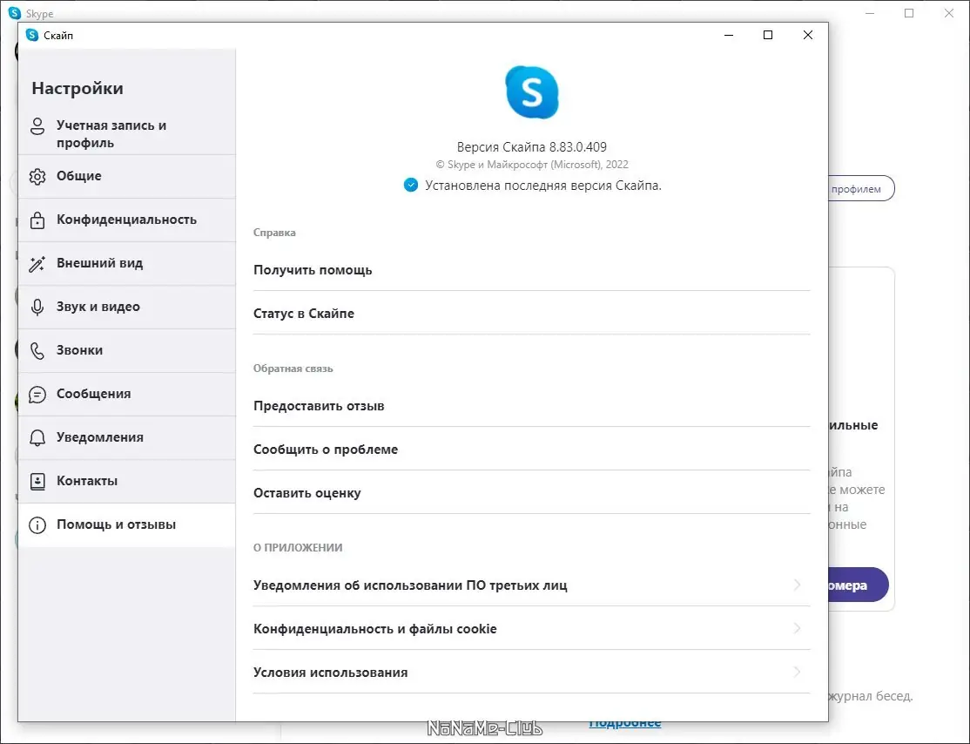Click the contact card icon for Контакты
This screenshot has height=744, width=970.
tap(37, 481)
